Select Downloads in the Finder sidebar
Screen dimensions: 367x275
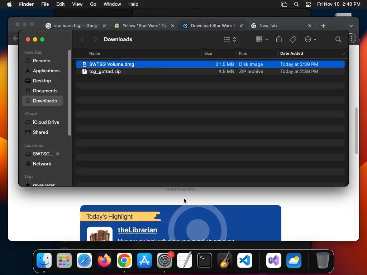point(43,101)
